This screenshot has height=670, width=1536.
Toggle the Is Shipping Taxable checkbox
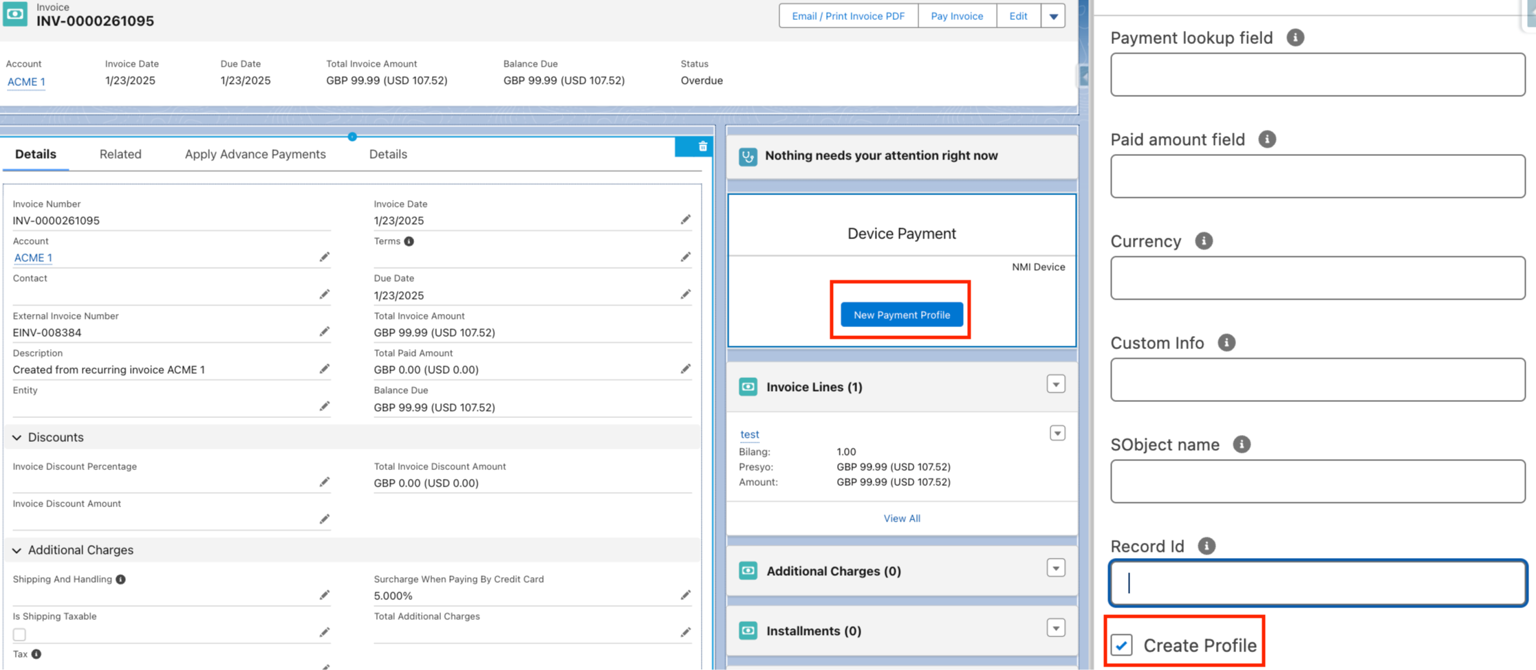pyautogui.click(x=19, y=634)
